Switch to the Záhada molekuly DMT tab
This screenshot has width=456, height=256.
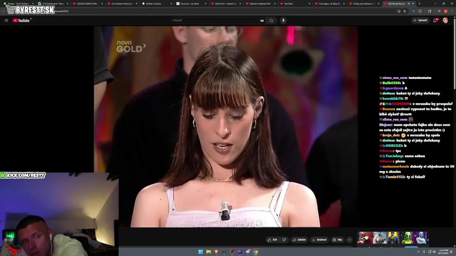[x=260, y=4]
